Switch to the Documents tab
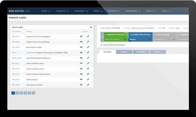This screenshot has height=117, width=196. (141, 52)
